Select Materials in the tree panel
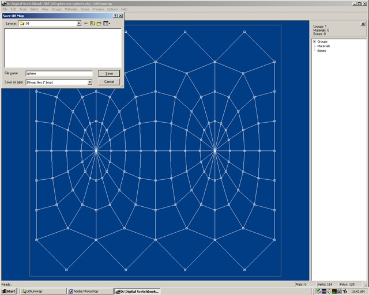The width and height of the screenshot is (369, 295). [x=323, y=46]
